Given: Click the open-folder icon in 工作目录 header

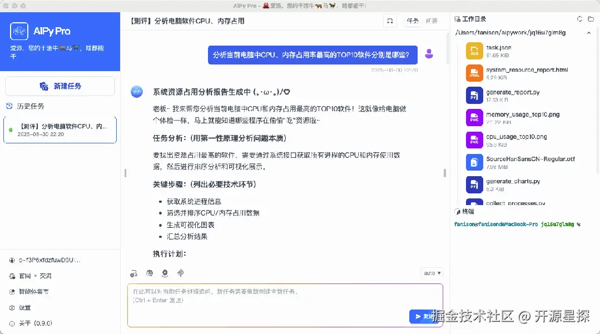Looking at the screenshot, I should tap(591, 19).
